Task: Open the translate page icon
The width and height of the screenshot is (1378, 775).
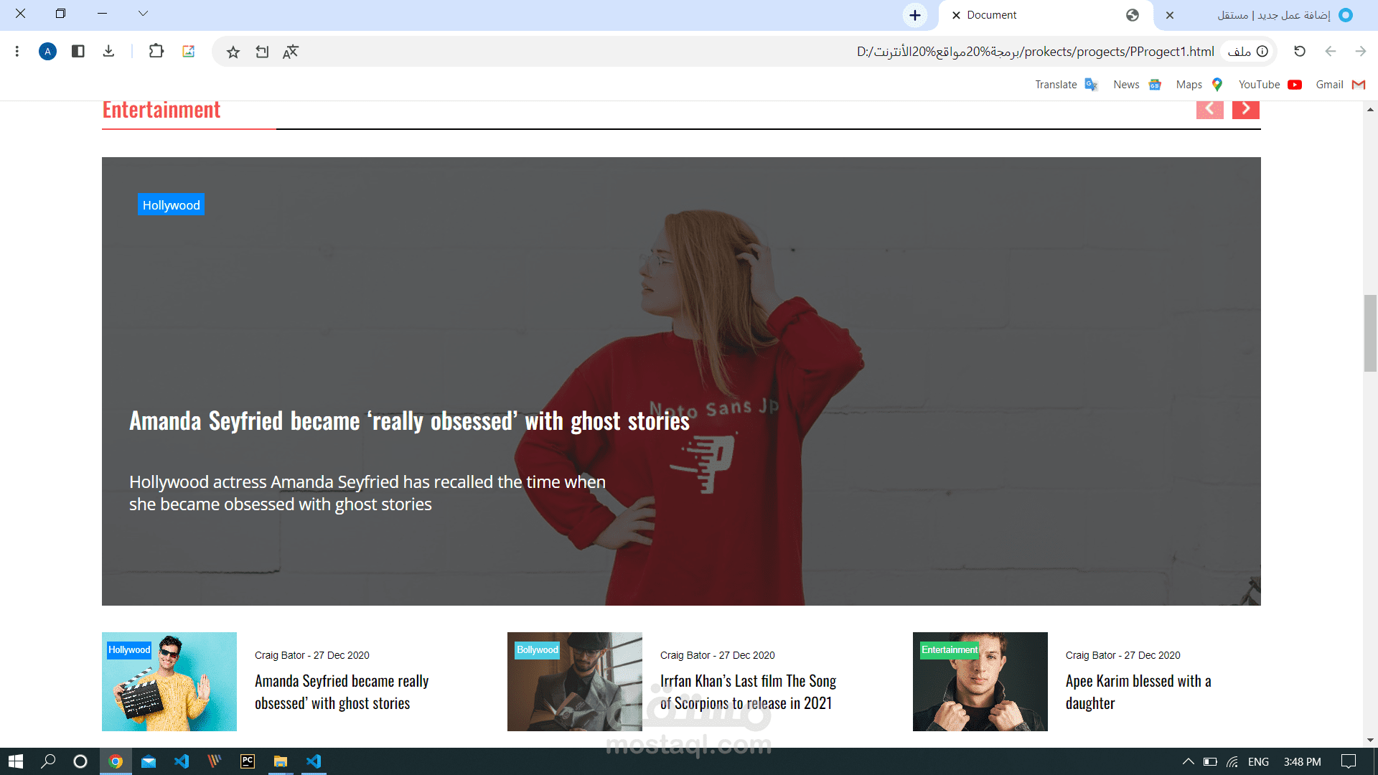Action: pyautogui.click(x=290, y=52)
